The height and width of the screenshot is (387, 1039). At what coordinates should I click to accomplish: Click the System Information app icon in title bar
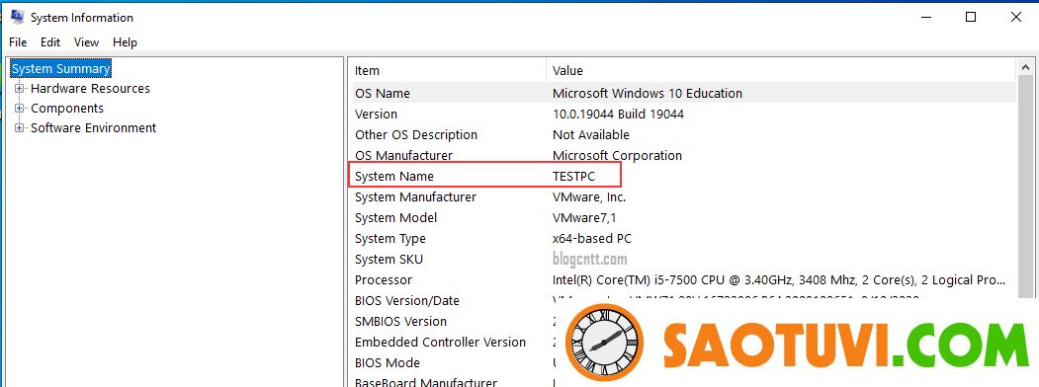click(x=17, y=17)
